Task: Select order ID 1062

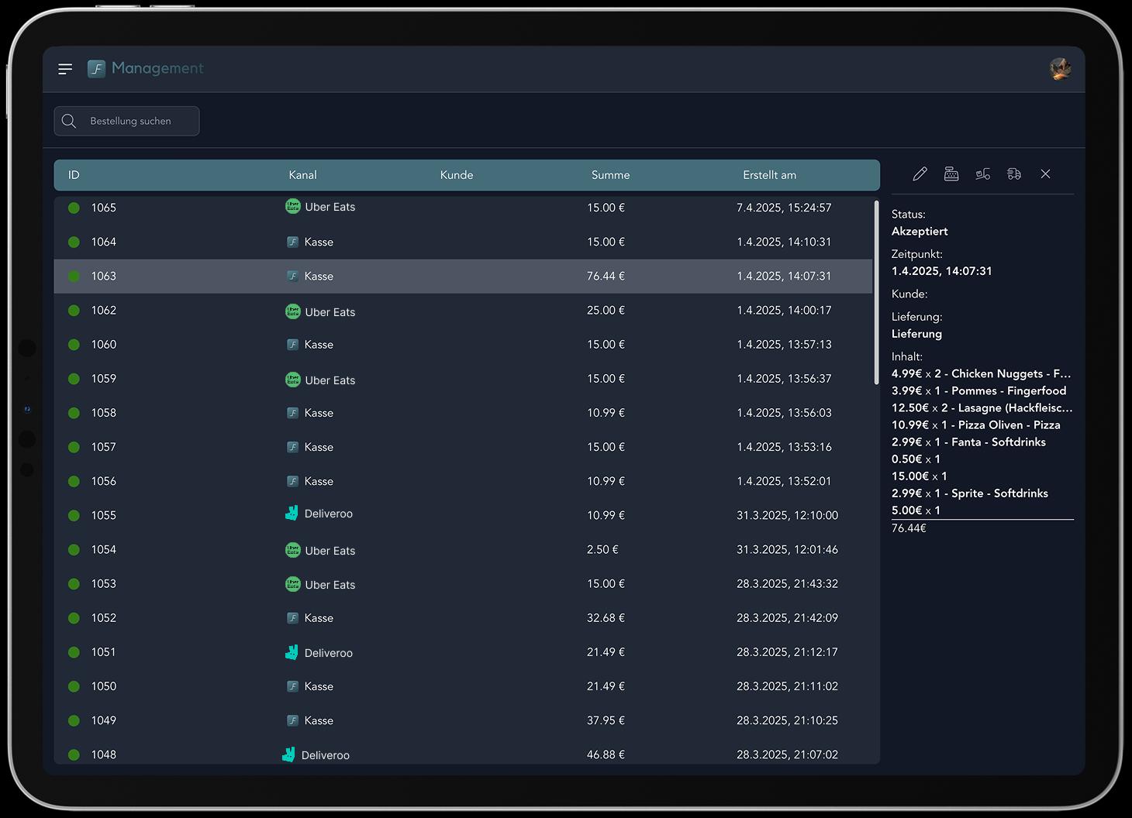Action: pos(104,310)
